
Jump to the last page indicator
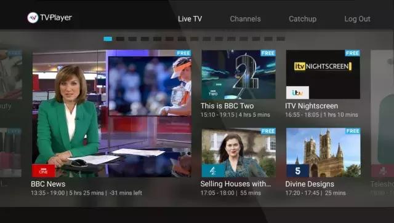point(281,39)
